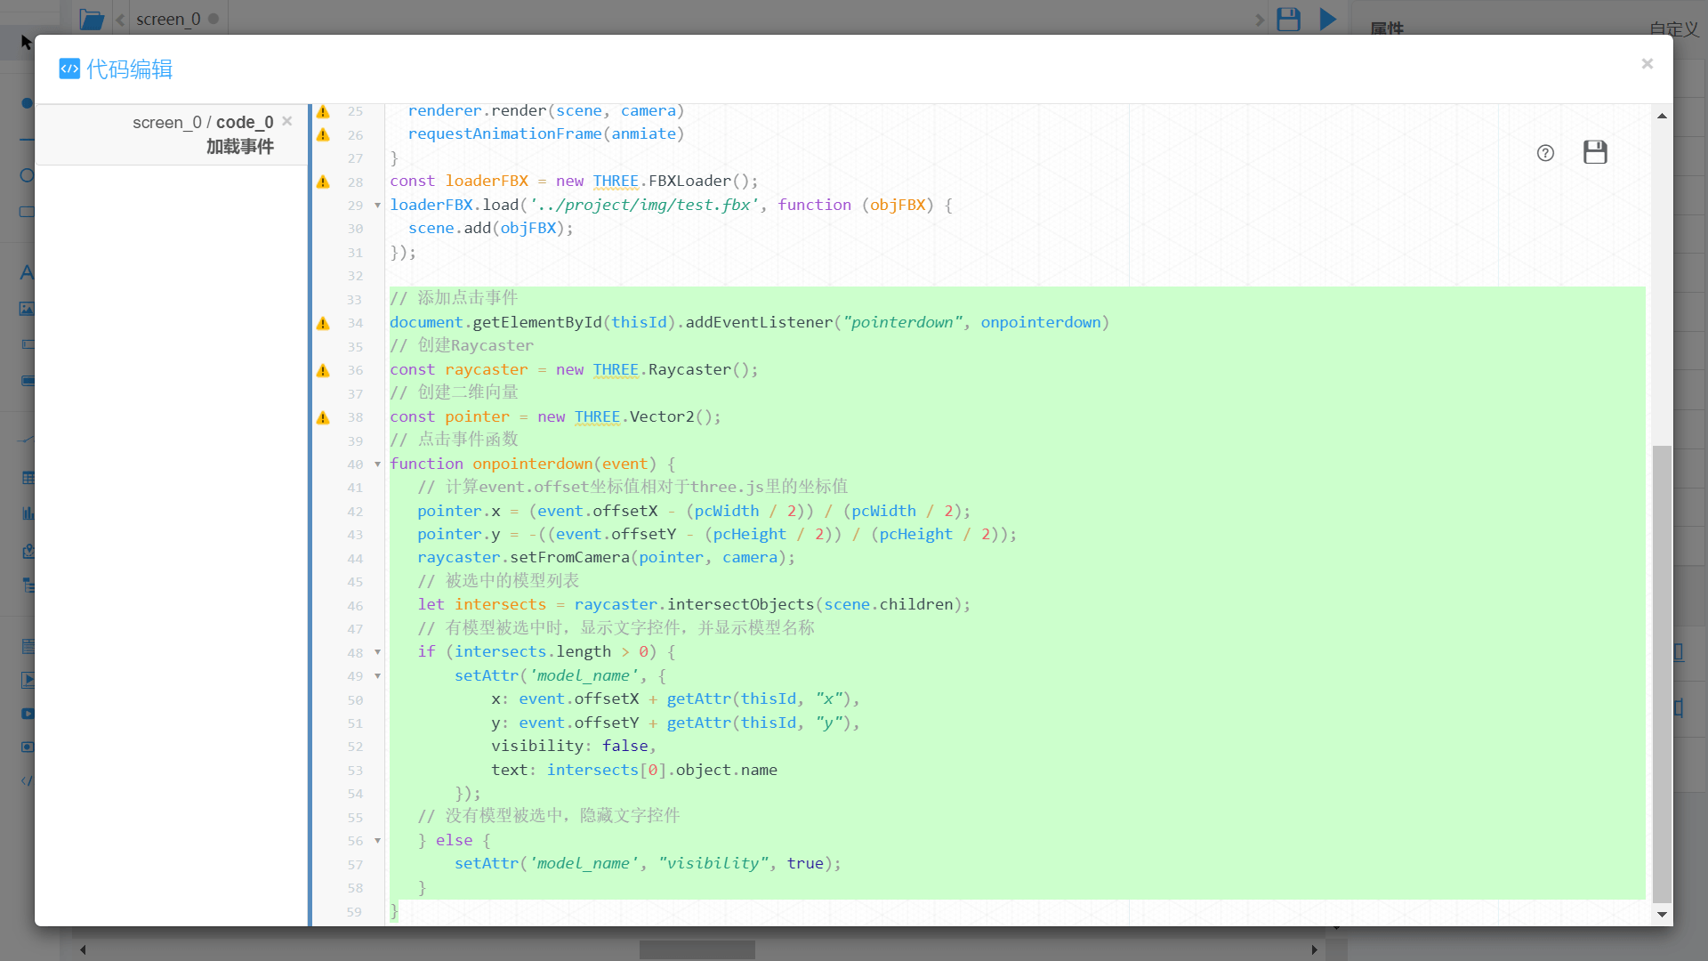Click 'visibility: false' on line 52
The image size is (1708, 961).
point(569,747)
